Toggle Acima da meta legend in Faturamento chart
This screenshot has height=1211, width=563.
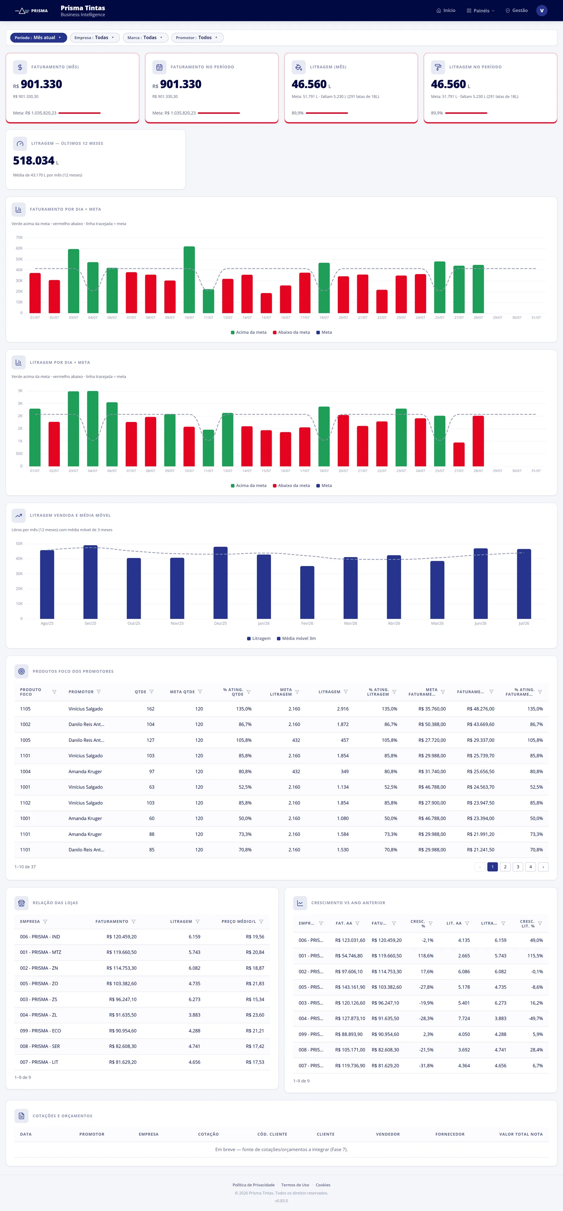tap(248, 333)
